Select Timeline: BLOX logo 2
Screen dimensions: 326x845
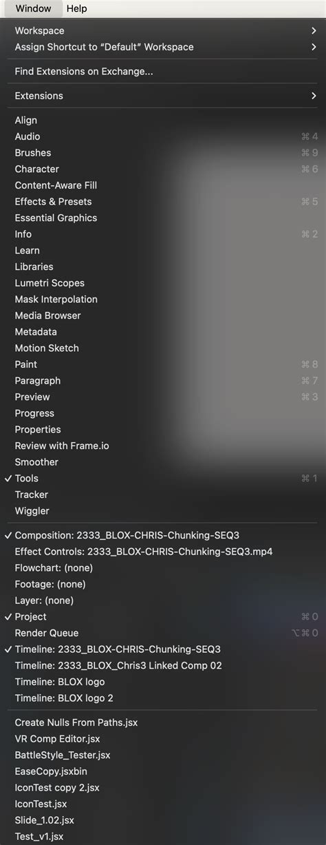point(163,698)
